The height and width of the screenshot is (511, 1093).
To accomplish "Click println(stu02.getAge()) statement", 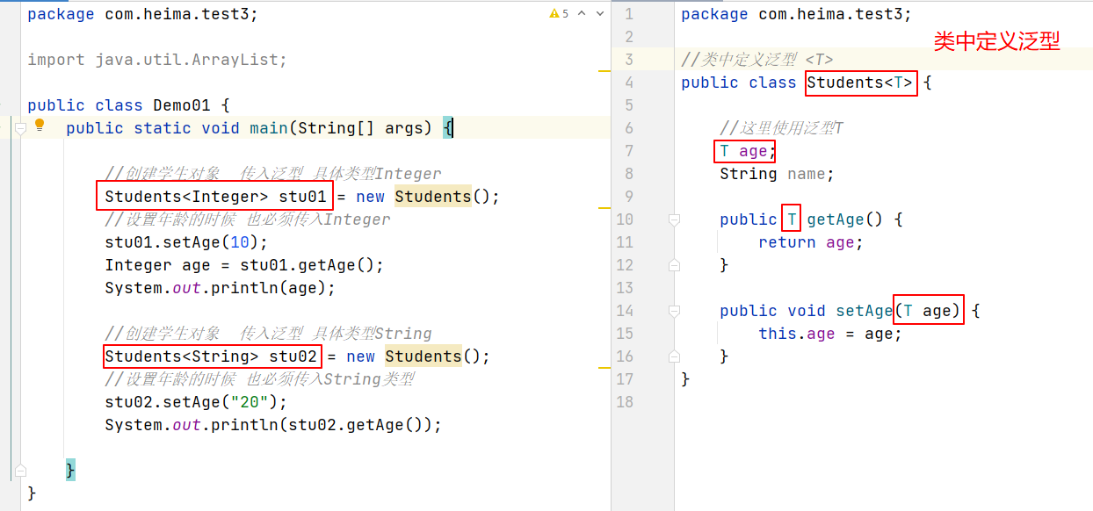I will click(273, 425).
